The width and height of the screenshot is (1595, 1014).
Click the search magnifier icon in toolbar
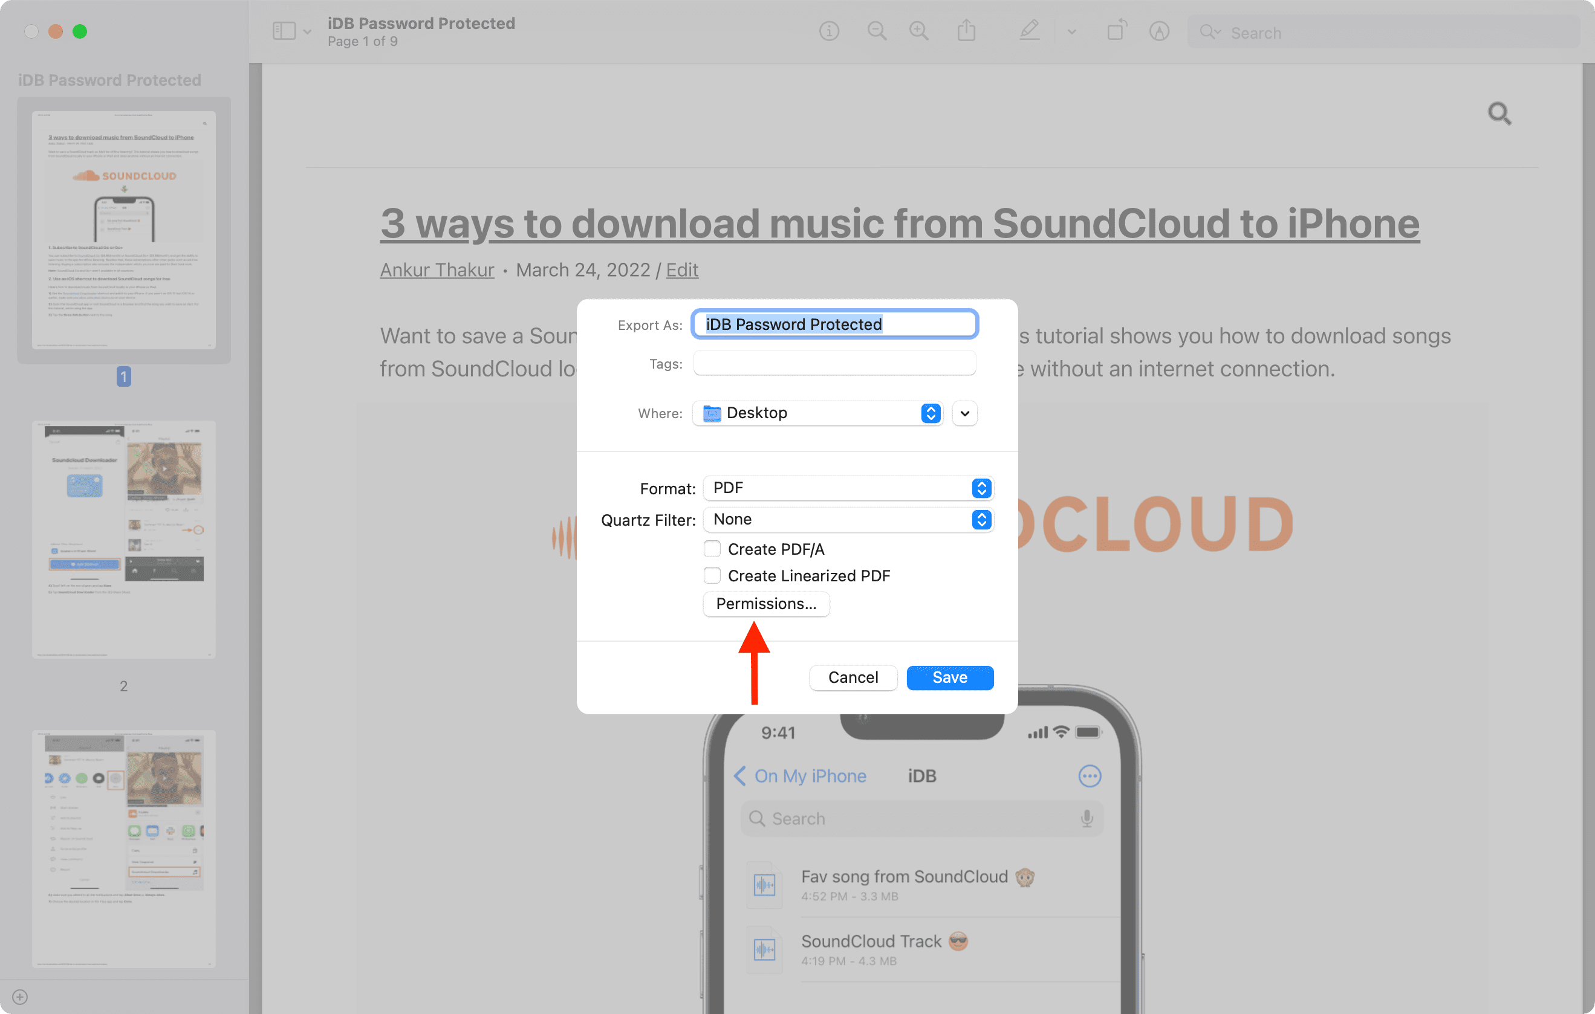click(x=1209, y=32)
